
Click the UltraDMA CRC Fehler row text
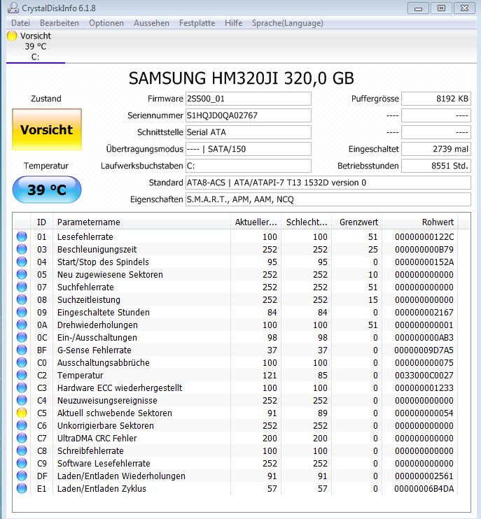97,439
